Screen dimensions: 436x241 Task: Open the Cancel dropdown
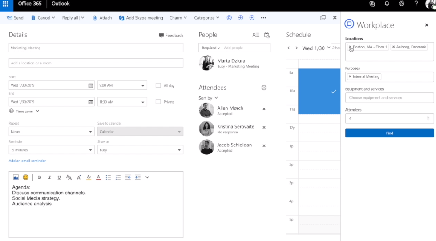(x=43, y=18)
